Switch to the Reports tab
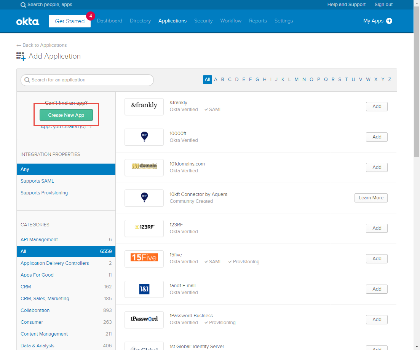Viewport: 420px width, 350px height. pos(258,21)
